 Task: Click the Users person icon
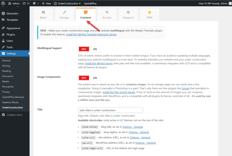3,41
